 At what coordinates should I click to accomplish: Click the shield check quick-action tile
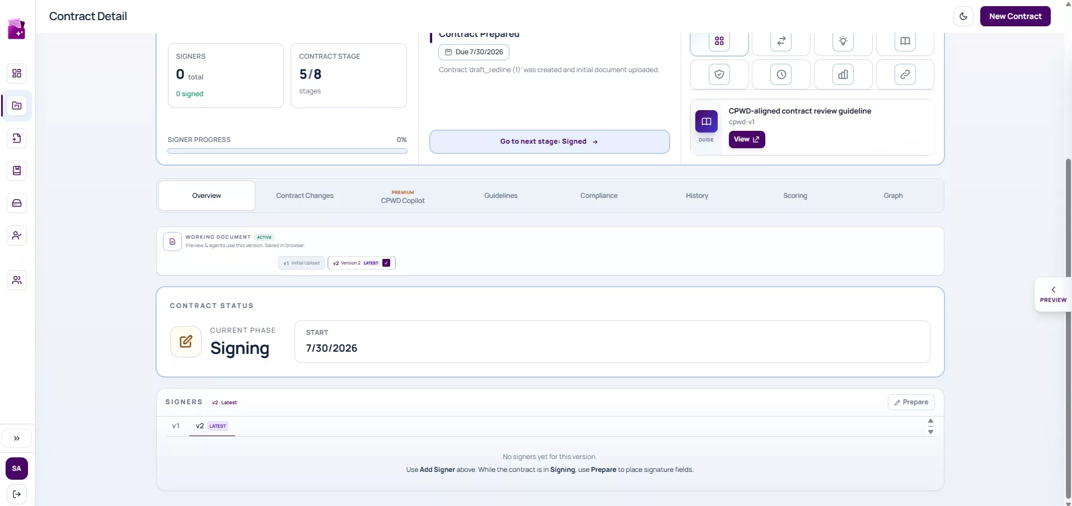719,74
